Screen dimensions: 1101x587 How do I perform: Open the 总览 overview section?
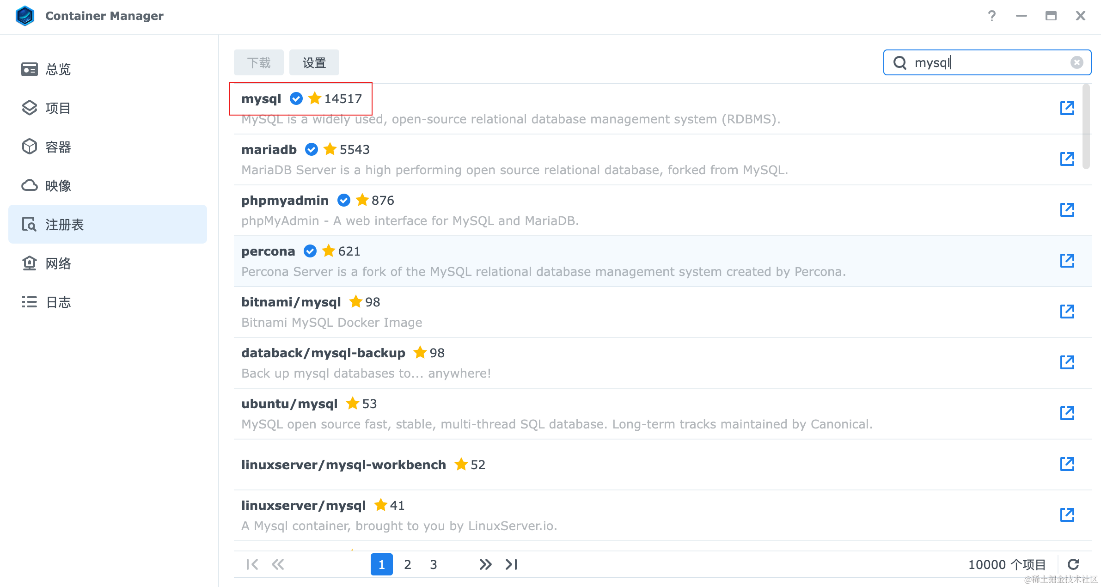58,69
